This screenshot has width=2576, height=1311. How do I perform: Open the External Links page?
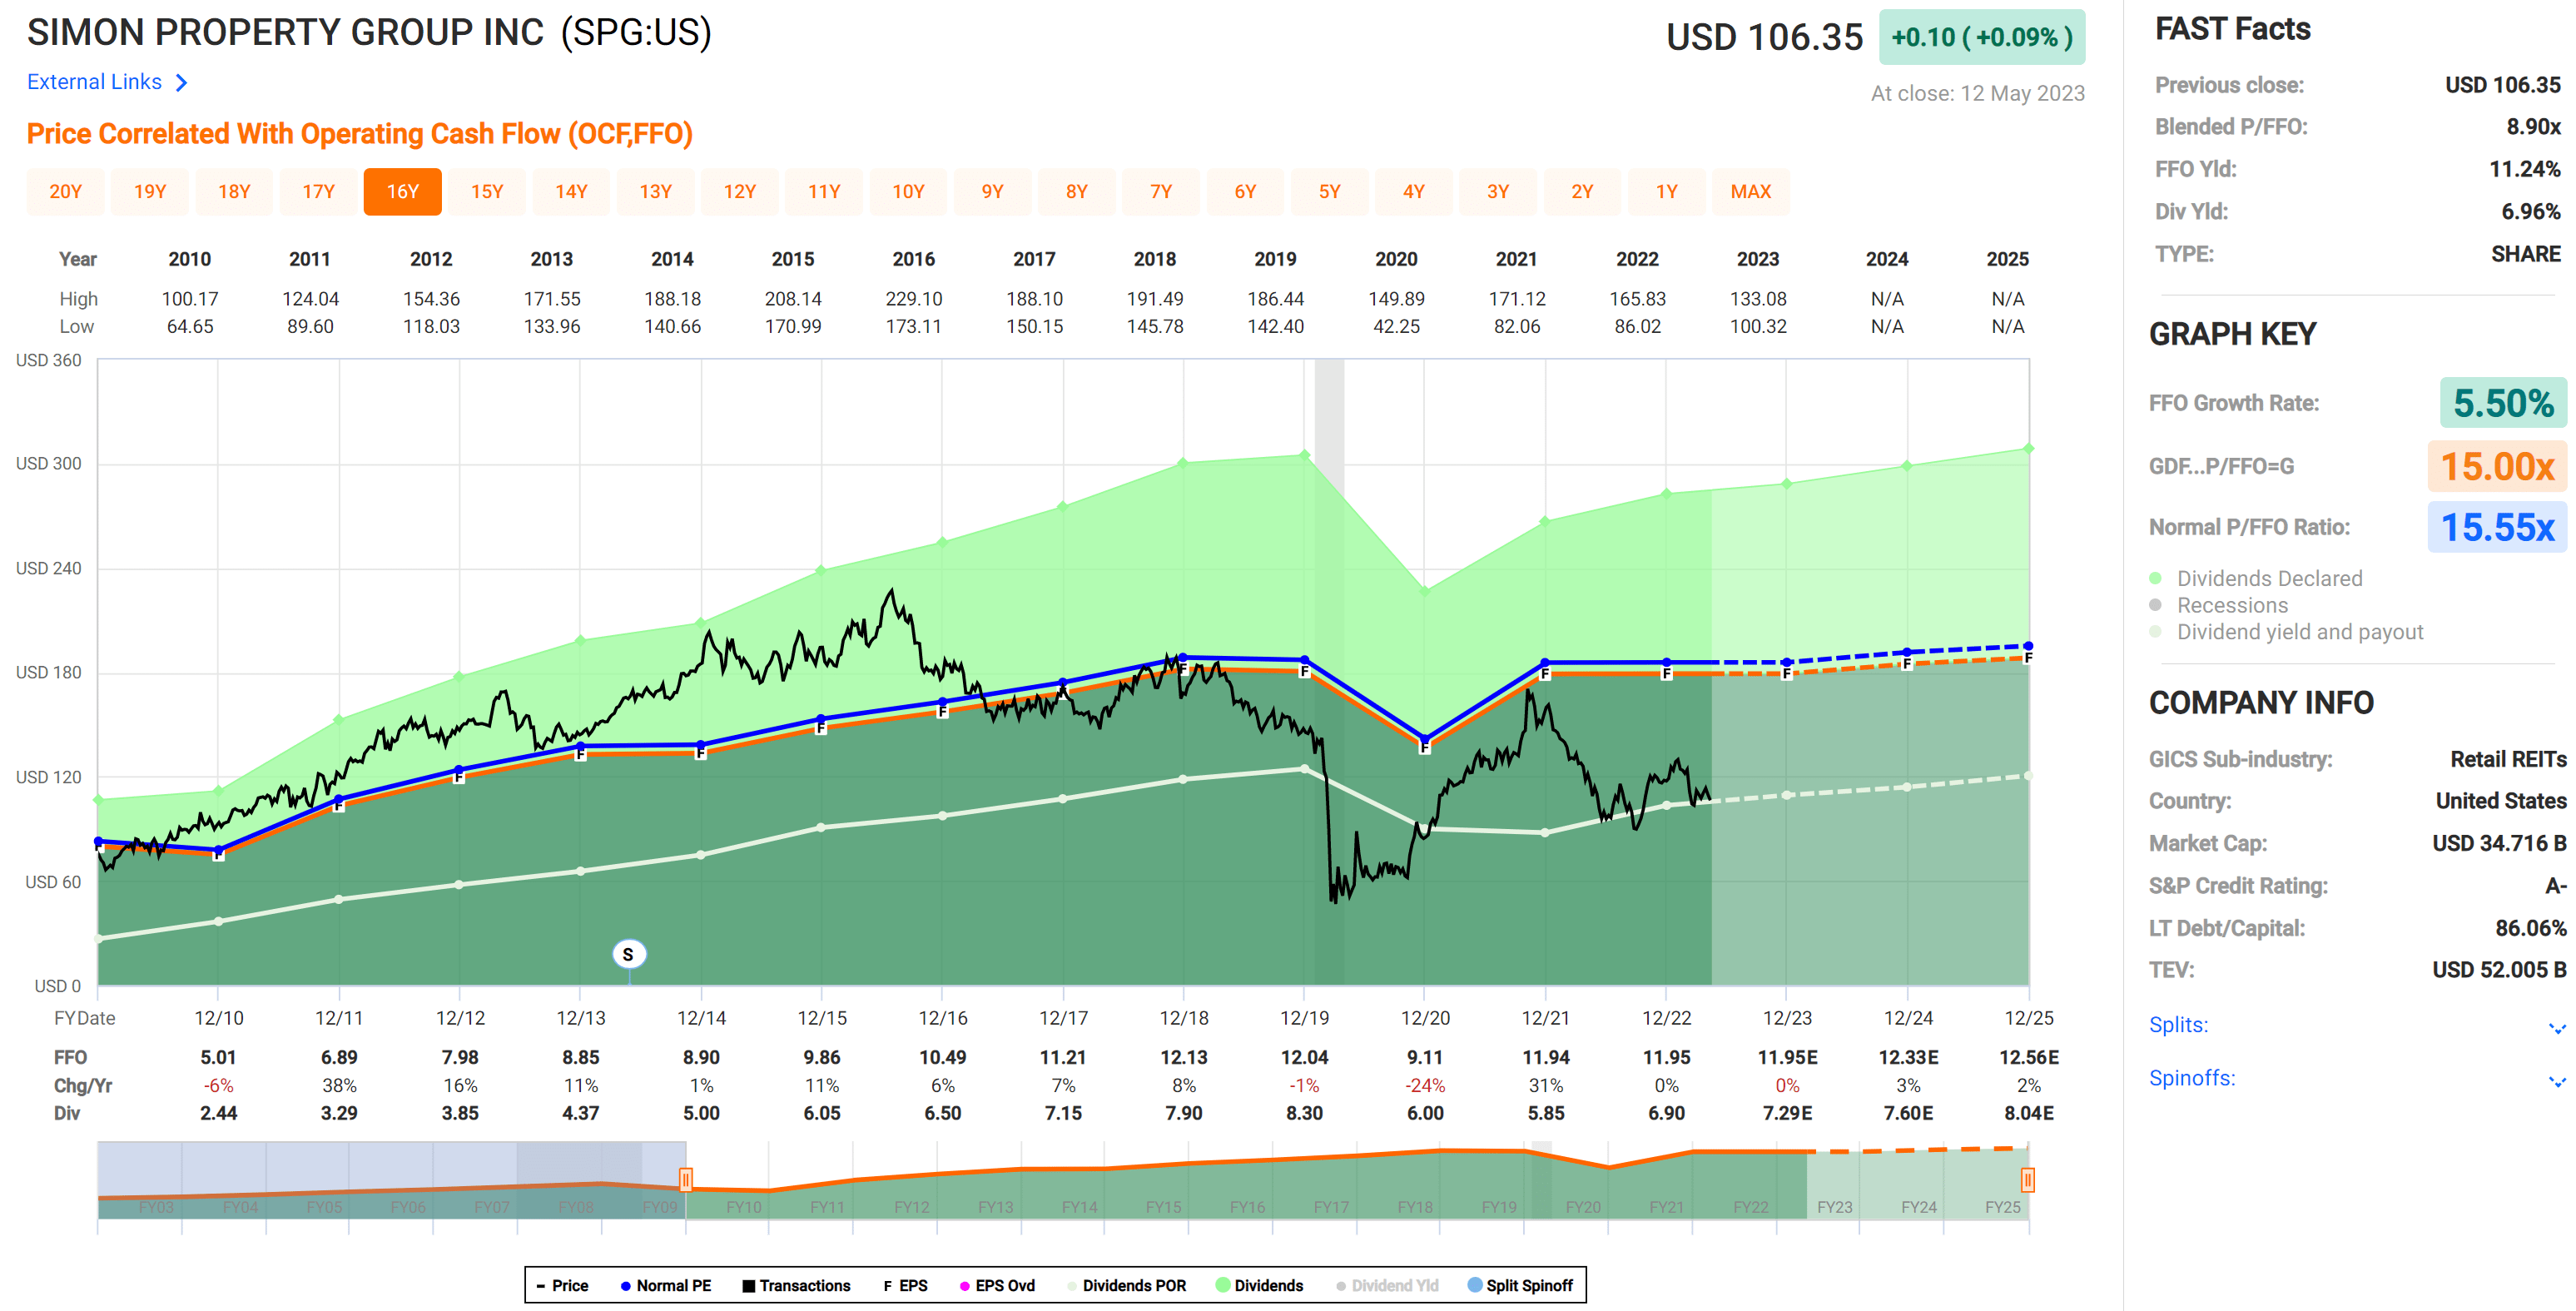click(94, 82)
